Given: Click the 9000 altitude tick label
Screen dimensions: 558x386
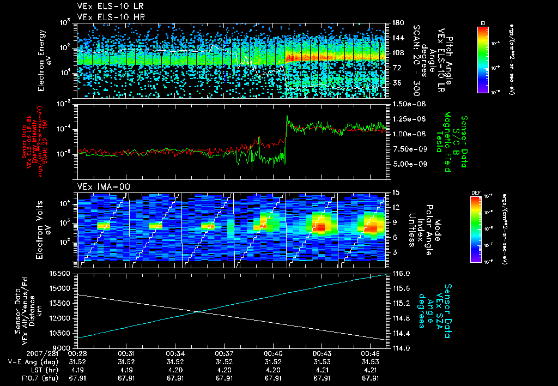Looking at the screenshot, I should [x=62, y=348].
